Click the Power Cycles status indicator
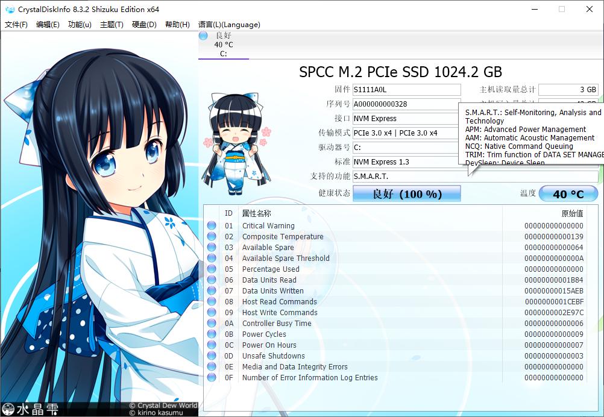This screenshot has width=604, height=417. pos(212,334)
